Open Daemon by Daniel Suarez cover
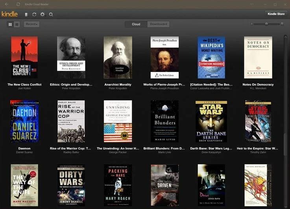 coord(24,121)
